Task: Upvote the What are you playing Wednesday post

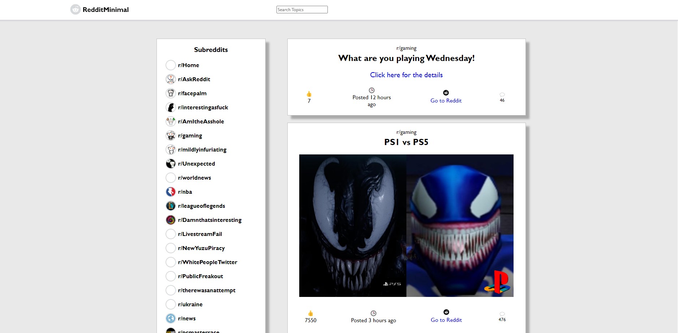Action: (309, 94)
